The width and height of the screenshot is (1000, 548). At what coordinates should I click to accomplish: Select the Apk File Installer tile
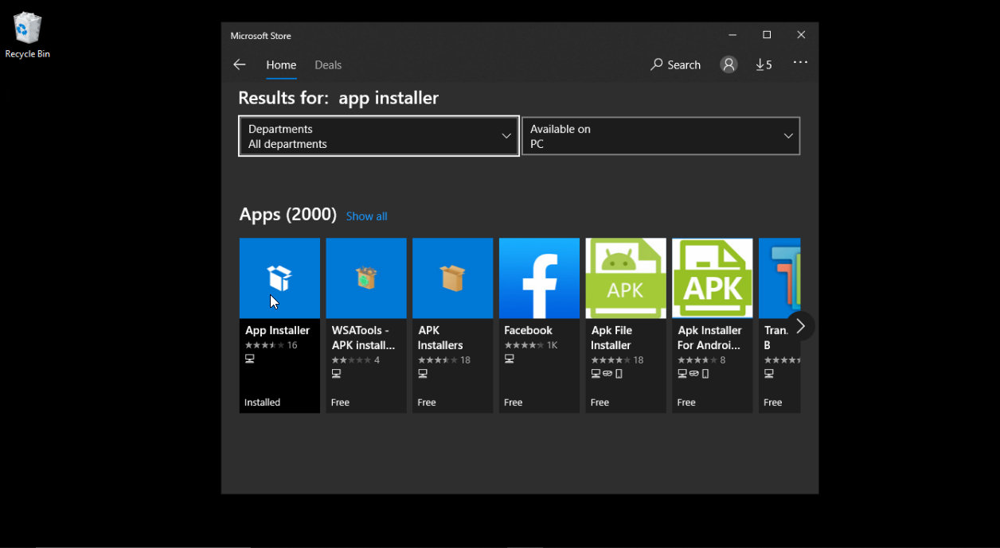pyautogui.click(x=626, y=278)
